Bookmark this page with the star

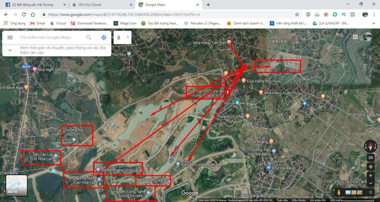coord(297,14)
